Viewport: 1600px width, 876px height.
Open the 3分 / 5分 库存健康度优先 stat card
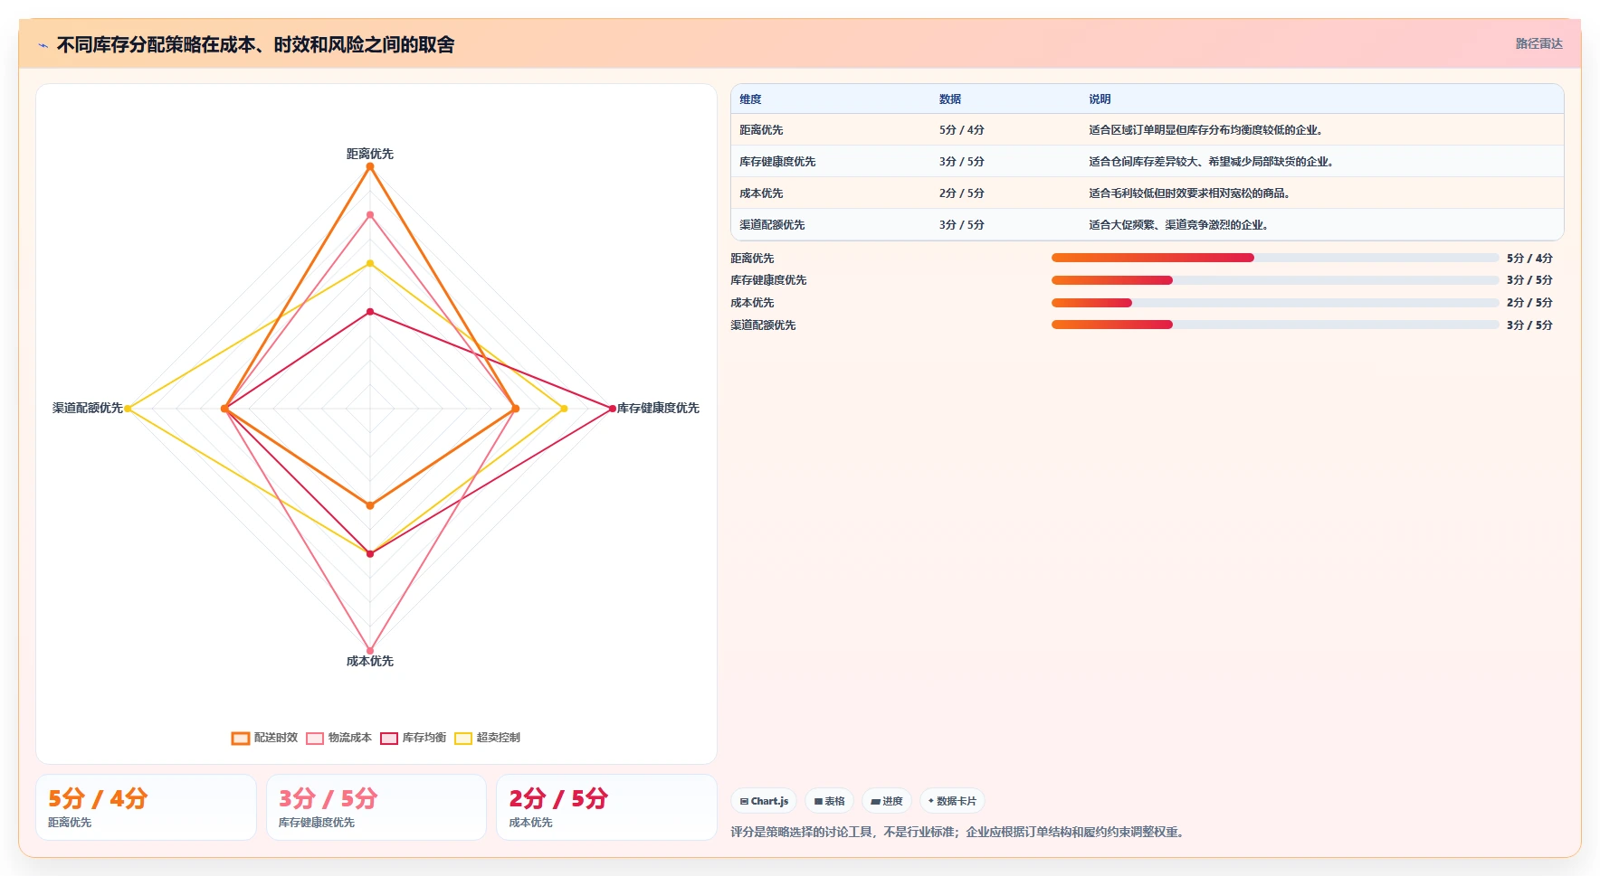(376, 807)
